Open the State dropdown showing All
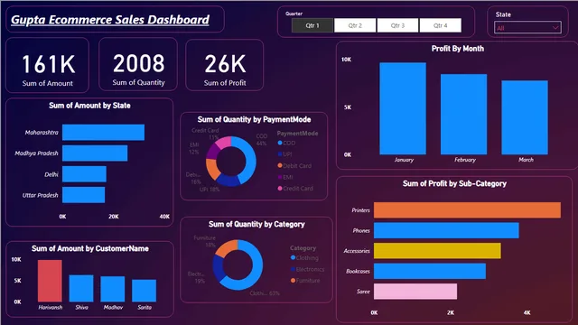Screen dimensions: 578x325 click(527, 28)
